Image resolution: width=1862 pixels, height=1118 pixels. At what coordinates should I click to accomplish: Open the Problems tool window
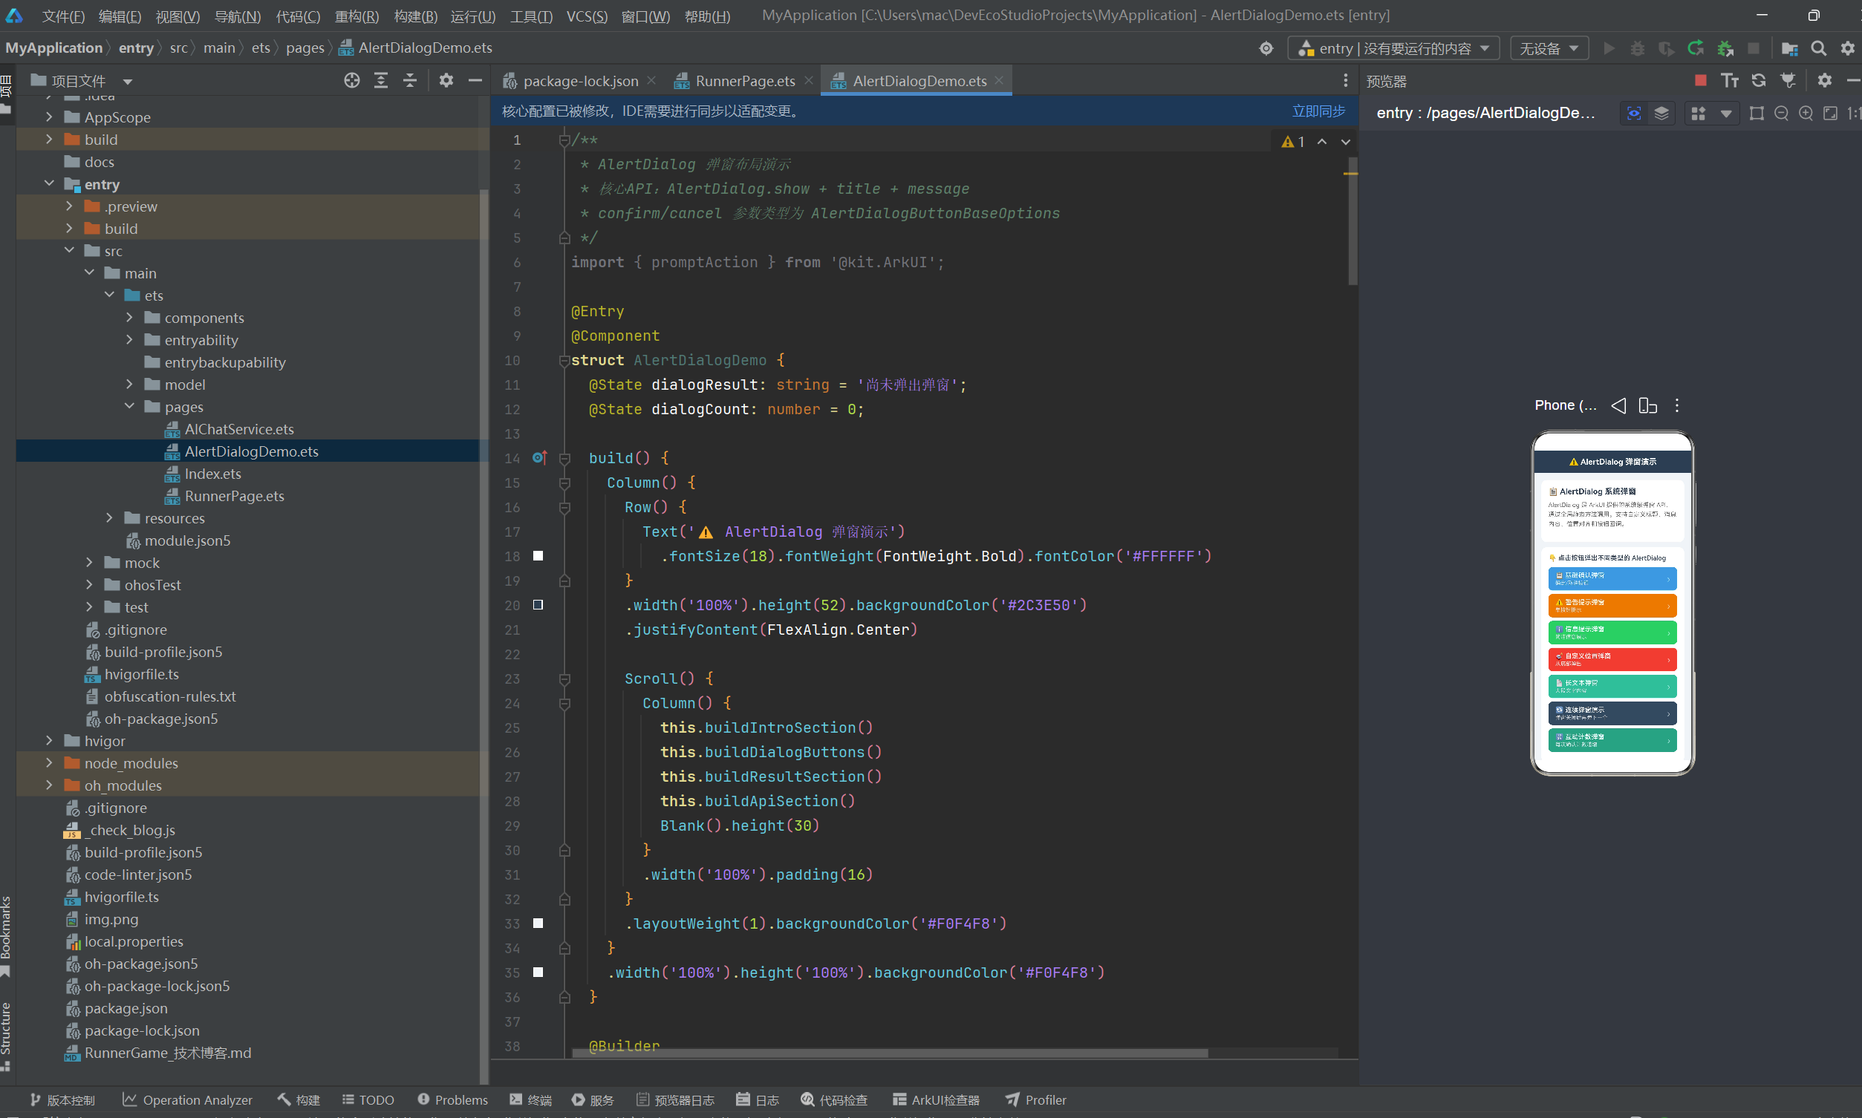tap(452, 1100)
